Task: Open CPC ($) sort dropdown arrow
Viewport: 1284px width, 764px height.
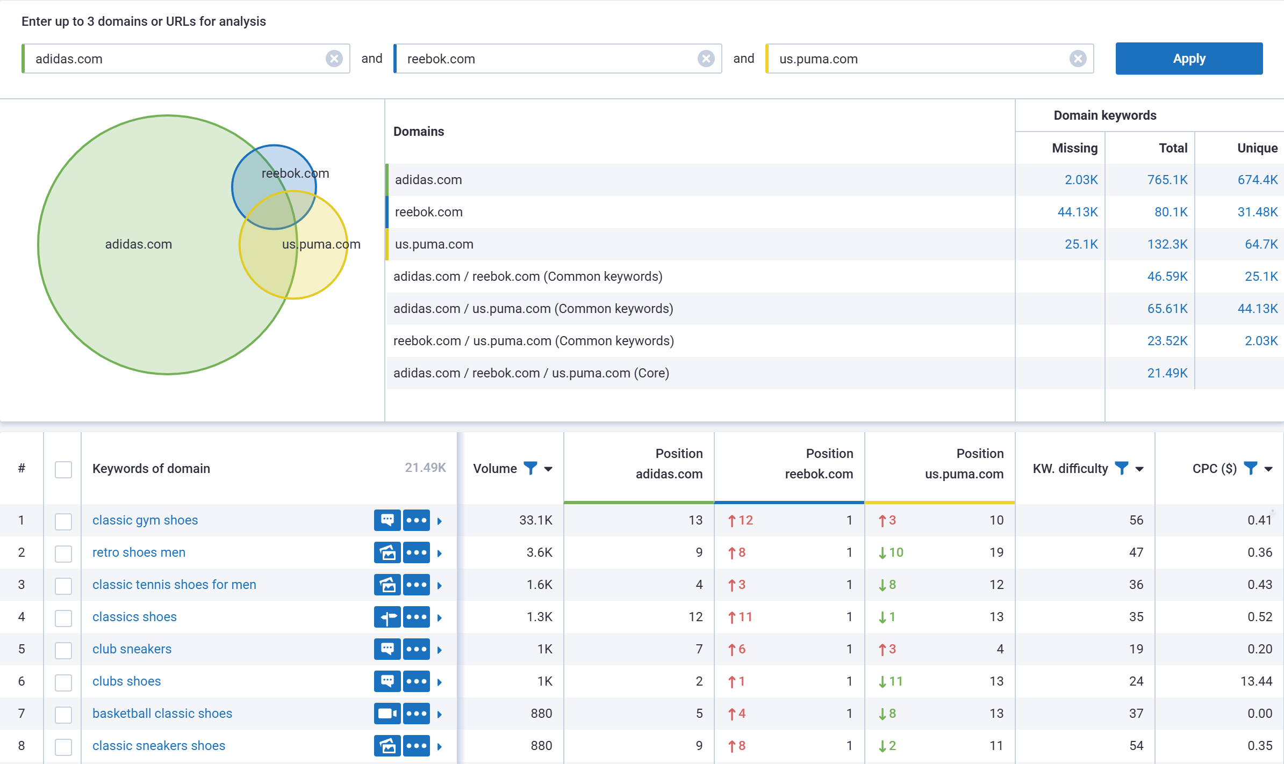Action: [1268, 469]
